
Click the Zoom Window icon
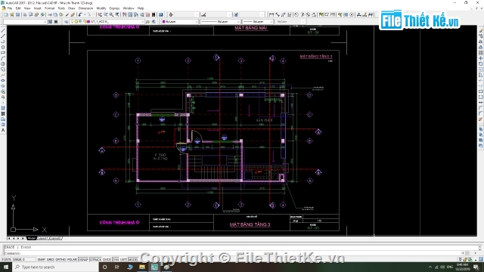111,14
